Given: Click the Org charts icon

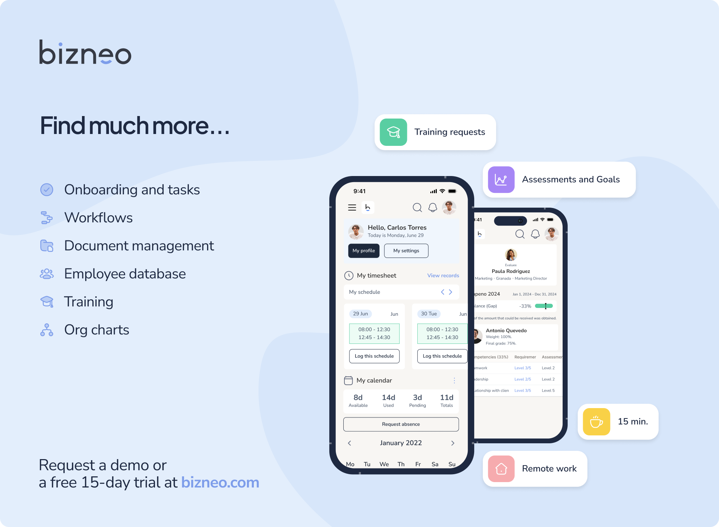Looking at the screenshot, I should (46, 330).
